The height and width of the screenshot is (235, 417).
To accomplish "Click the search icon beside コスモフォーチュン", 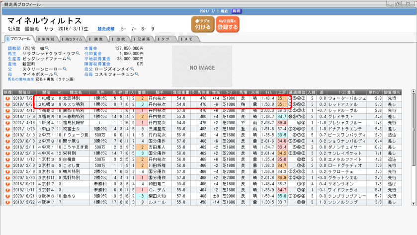I will (x=137, y=74).
